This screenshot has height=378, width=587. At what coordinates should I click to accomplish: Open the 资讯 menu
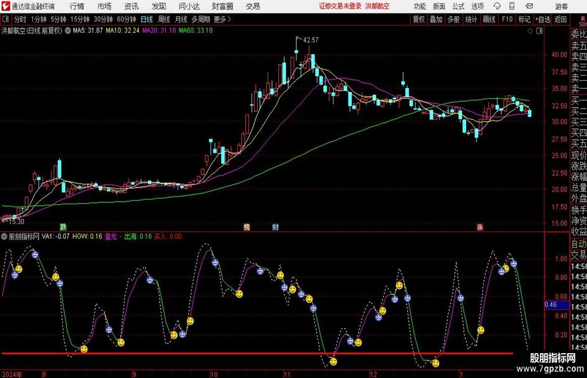coord(132,6)
